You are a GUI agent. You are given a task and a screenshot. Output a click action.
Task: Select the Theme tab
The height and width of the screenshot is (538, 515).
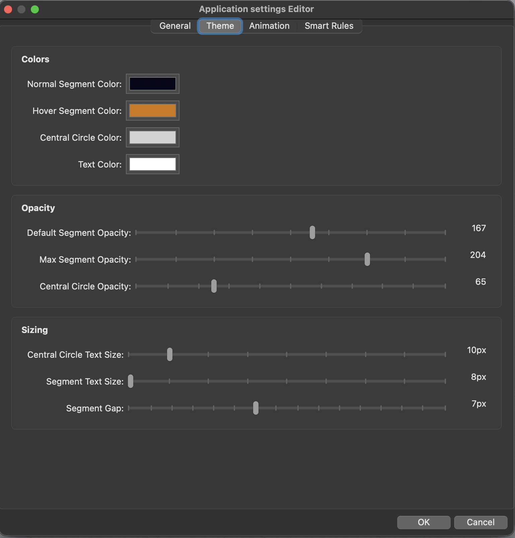click(220, 26)
